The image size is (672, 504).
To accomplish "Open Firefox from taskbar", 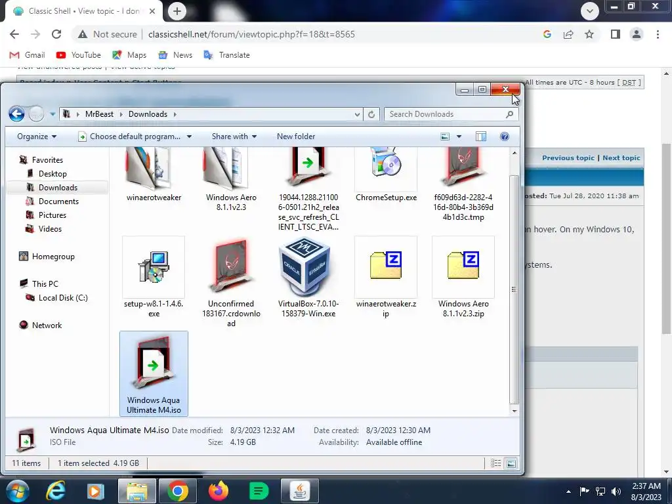I will click(x=218, y=491).
